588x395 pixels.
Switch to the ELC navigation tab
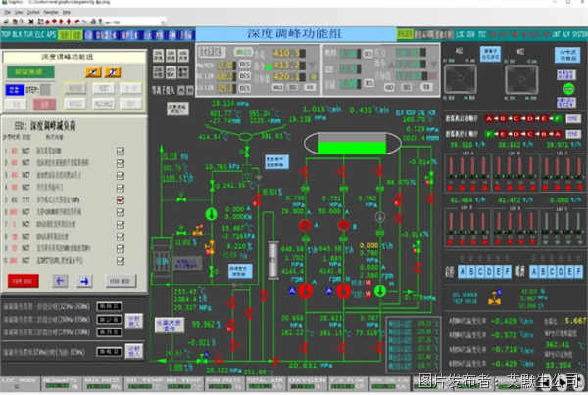click(x=40, y=35)
